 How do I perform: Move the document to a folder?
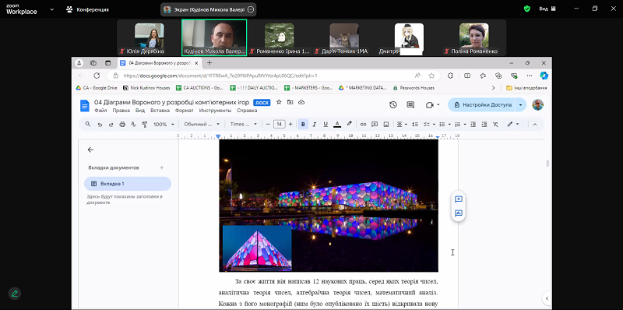coord(290,102)
